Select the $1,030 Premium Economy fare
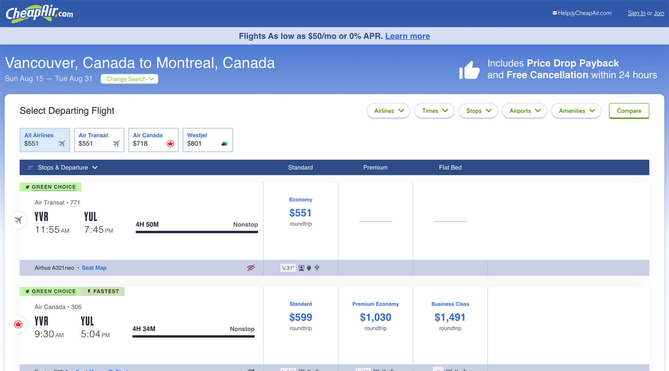This screenshot has width=669, height=371. tap(376, 317)
